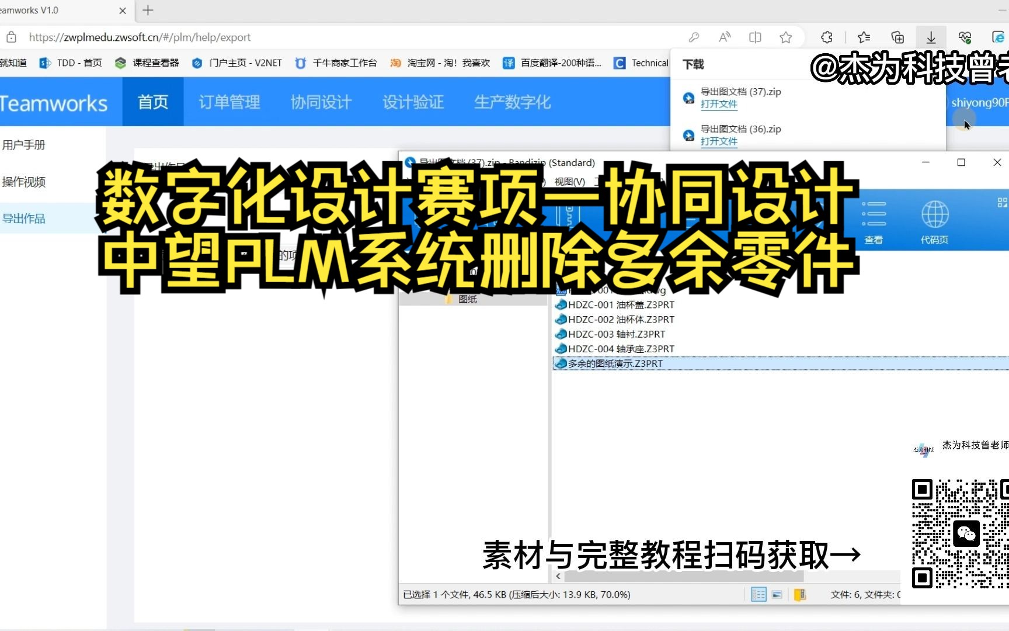Click the password key icon in address bar
1009x631 pixels.
click(694, 37)
